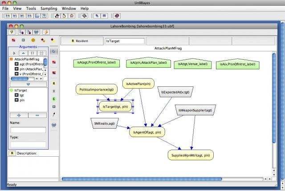Expand the IsTarget tree node
Image resolution: width=285 pixels, height=191 pixels.
point(11,90)
